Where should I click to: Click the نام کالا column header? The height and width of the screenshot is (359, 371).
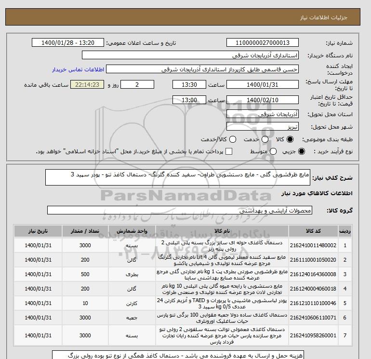[x=222, y=231]
